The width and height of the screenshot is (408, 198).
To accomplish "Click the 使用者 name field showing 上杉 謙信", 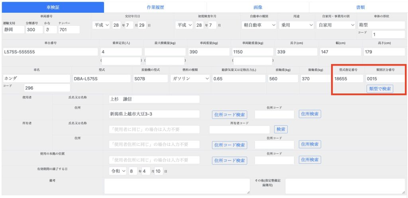I will (x=154, y=99).
